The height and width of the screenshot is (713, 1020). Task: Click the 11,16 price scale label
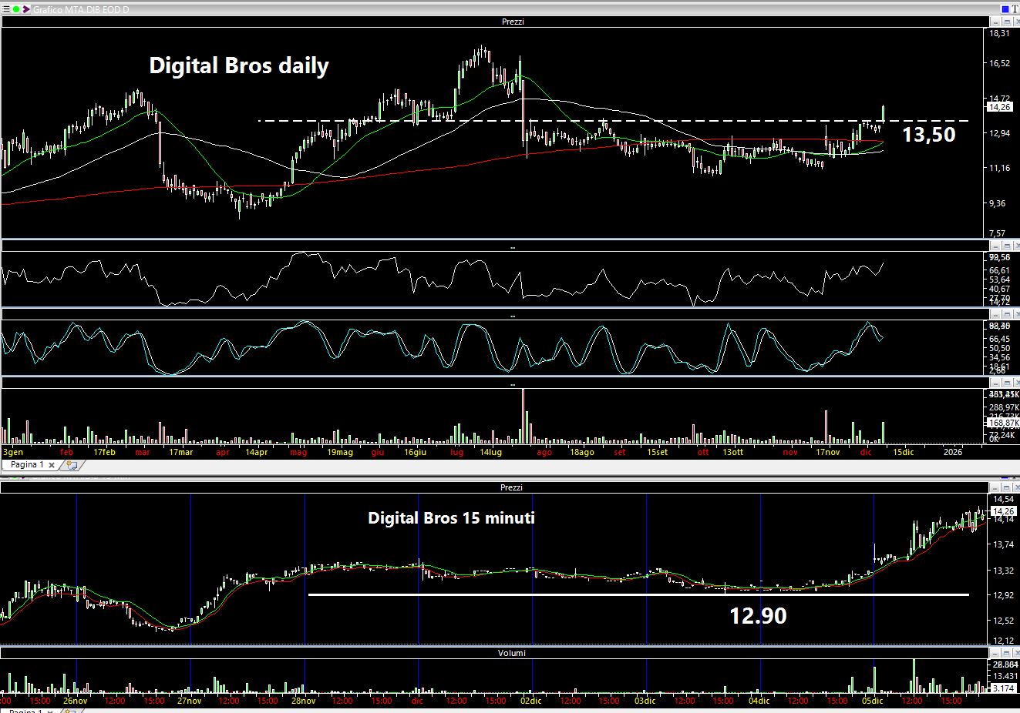1001,168
